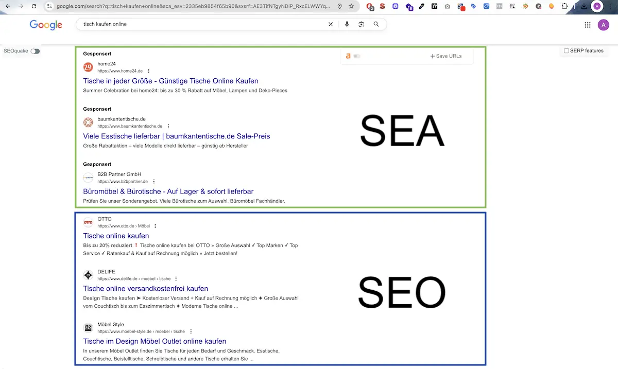Screen dimensions: 618x369
Task: Open 'Viele Esstische lieferbar' ad link
Action: (x=177, y=136)
